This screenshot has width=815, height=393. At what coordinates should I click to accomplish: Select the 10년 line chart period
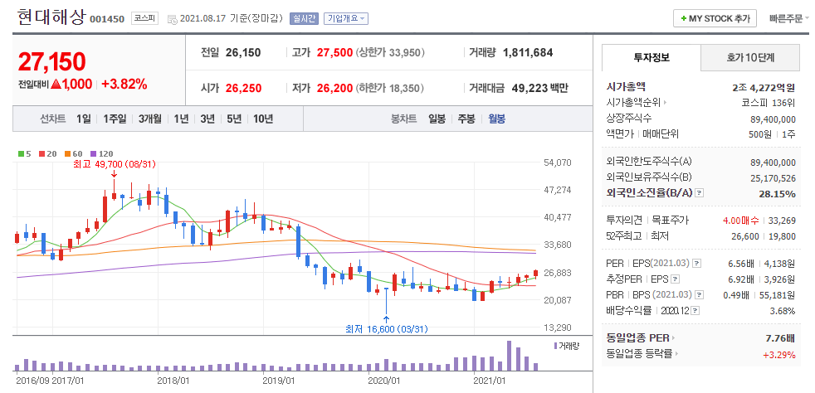(x=263, y=119)
